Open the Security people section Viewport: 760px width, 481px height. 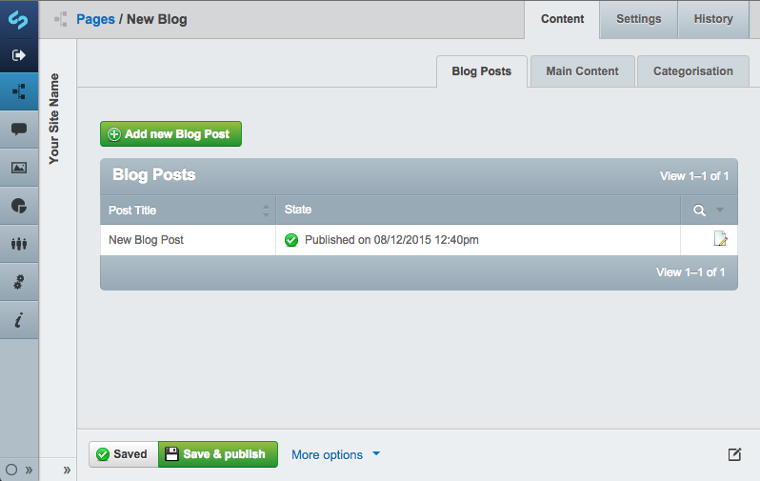tap(19, 244)
